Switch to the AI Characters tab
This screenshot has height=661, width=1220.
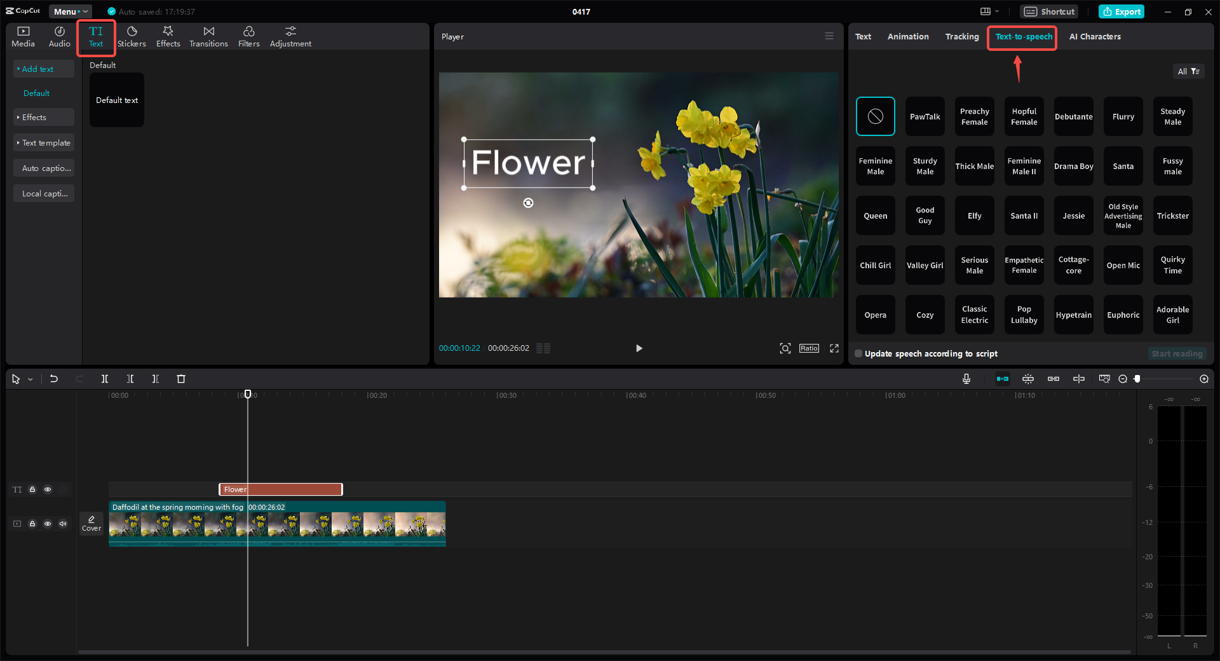(1094, 37)
